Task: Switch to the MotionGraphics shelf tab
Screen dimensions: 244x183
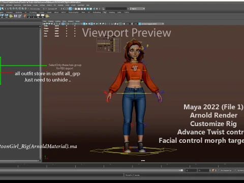Action: [x=74, y=12]
